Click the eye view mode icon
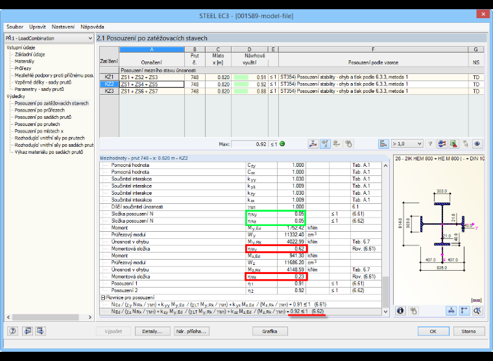Image resolution: width=493 pixels, height=361 pixels. pos(477,144)
